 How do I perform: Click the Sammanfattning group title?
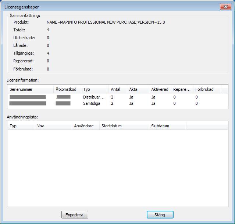[25, 15]
